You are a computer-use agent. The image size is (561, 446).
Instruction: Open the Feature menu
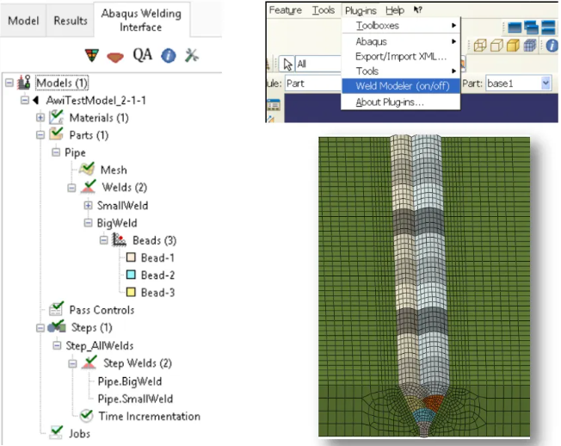click(285, 10)
